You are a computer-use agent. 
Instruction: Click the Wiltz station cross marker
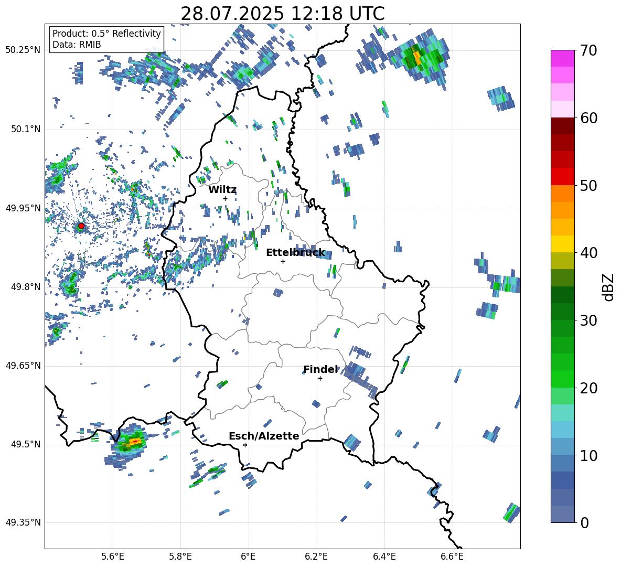point(226,198)
